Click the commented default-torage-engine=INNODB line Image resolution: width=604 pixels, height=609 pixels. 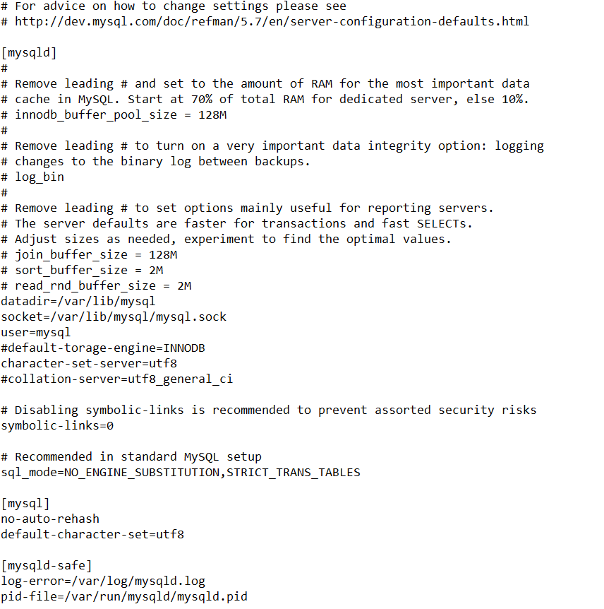tap(103, 348)
